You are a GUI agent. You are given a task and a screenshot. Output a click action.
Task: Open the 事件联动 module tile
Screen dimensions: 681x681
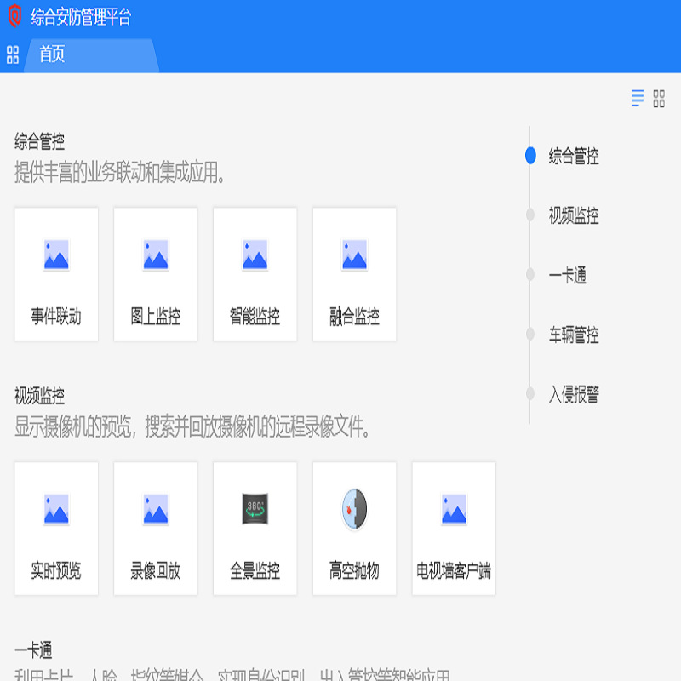tap(56, 274)
